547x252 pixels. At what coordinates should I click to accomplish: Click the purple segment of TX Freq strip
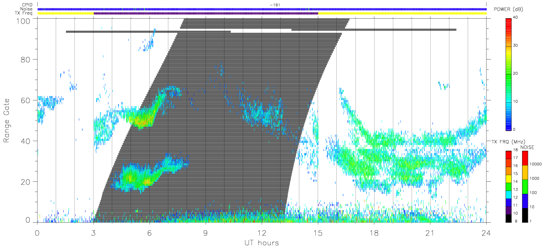pyautogui.click(x=206, y=13)
